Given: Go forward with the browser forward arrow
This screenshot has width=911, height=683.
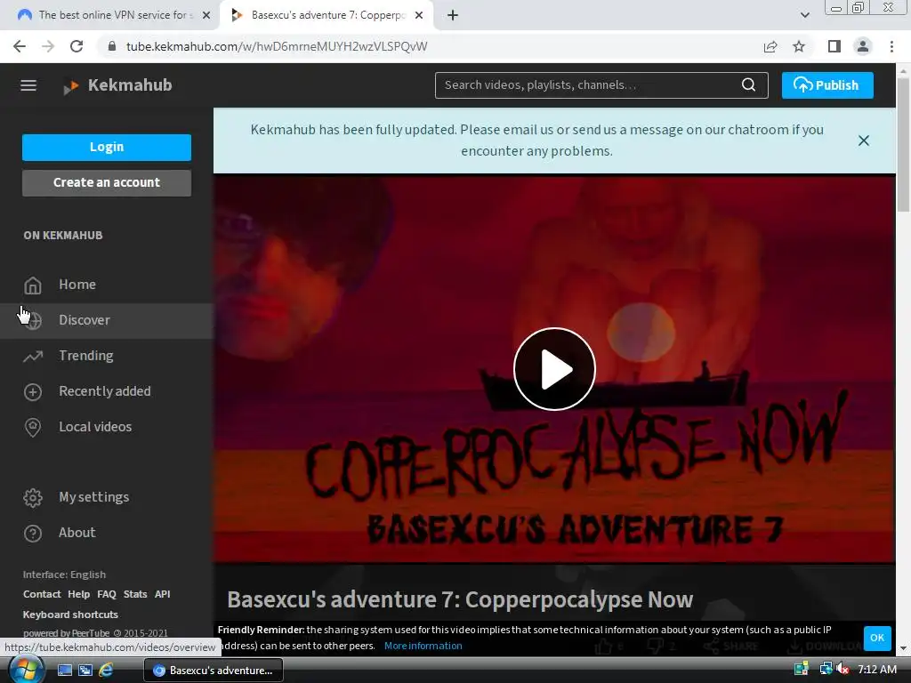Looking at the screenshot, I should click(48, 46).
